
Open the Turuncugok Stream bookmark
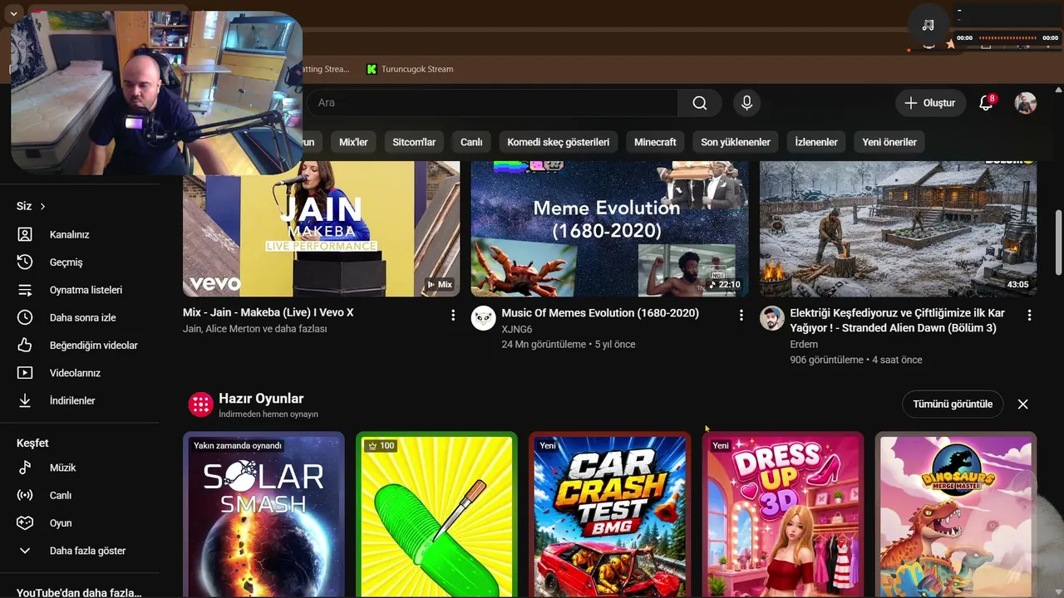click(x=409, y=69)
